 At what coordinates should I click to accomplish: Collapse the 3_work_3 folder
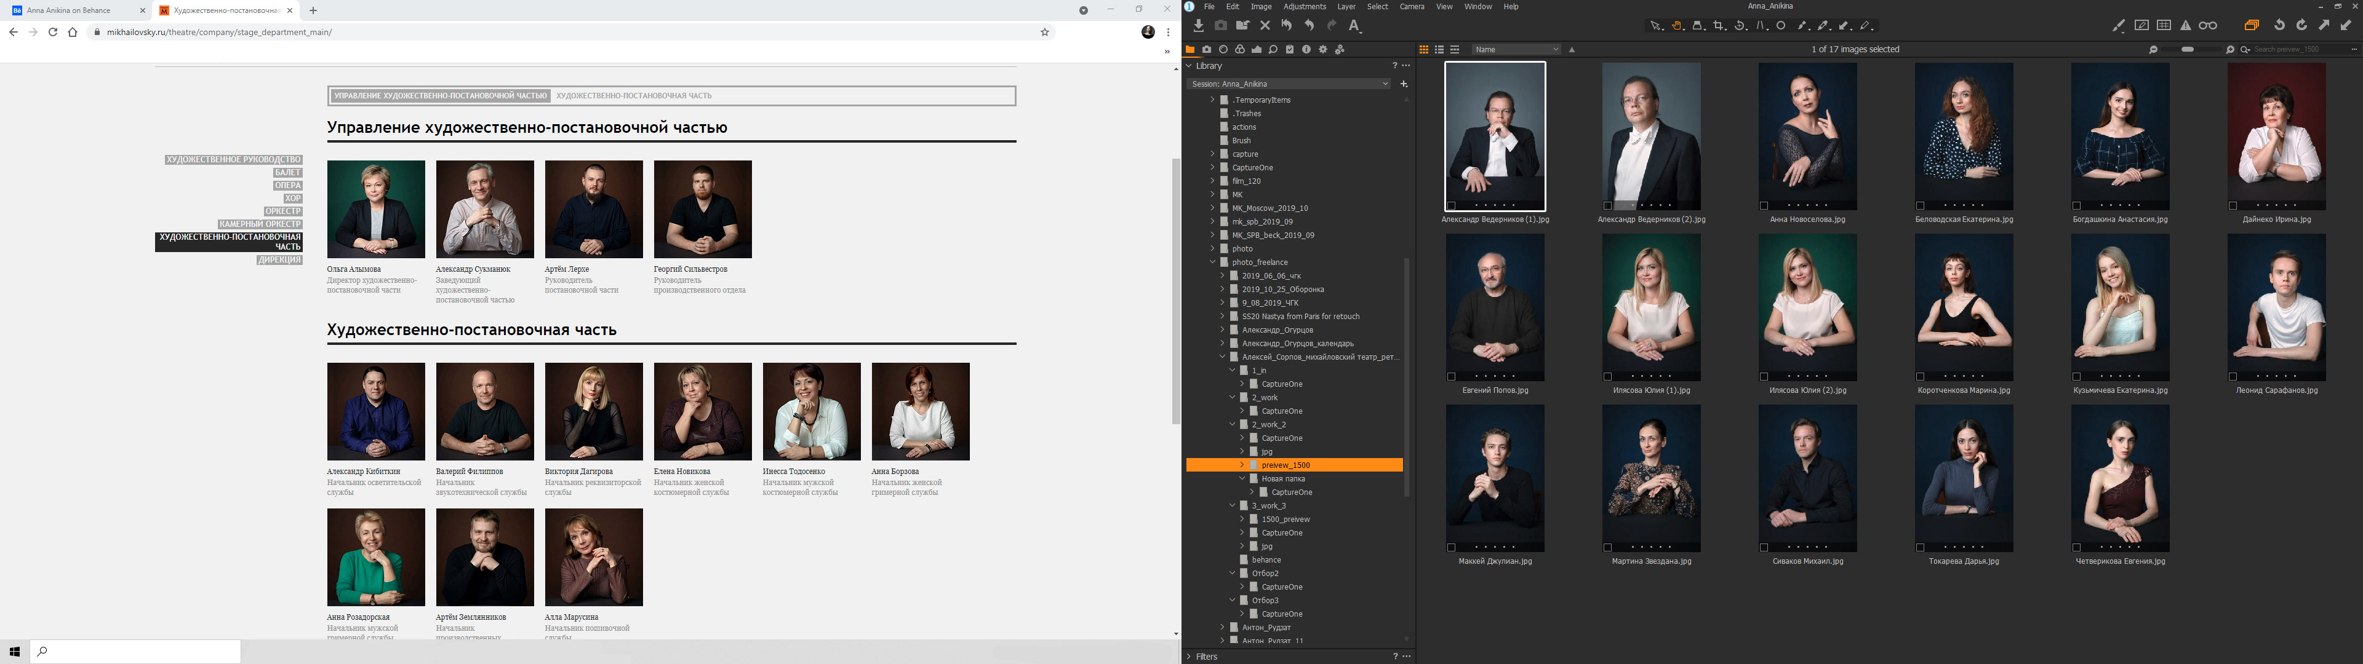click(1233, 505)
